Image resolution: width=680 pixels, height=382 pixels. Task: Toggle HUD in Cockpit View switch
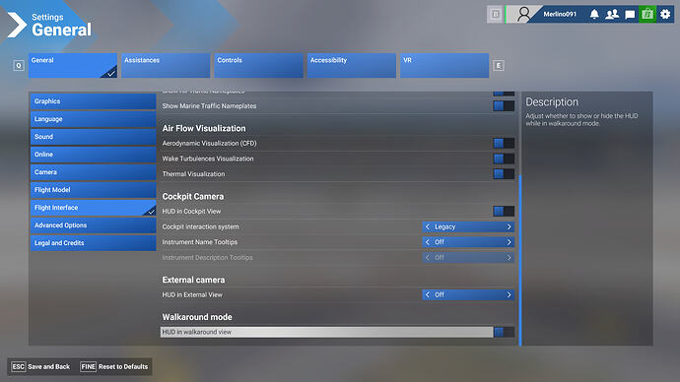tap(504, 211)
